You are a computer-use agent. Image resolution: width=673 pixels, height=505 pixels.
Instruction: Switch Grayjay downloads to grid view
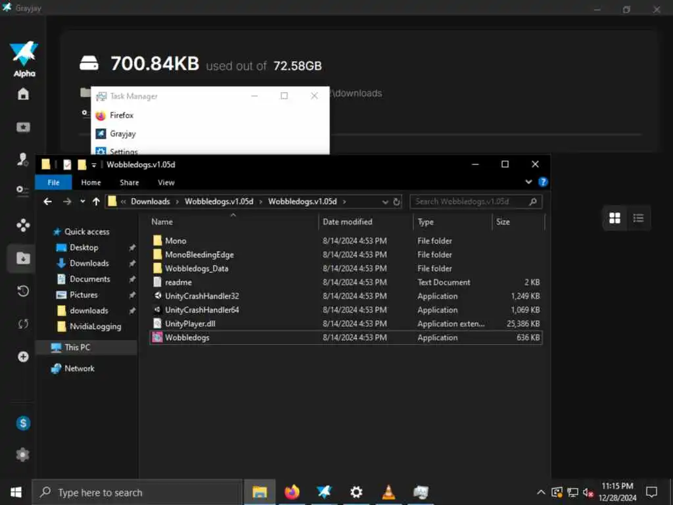tap(615, 218)
